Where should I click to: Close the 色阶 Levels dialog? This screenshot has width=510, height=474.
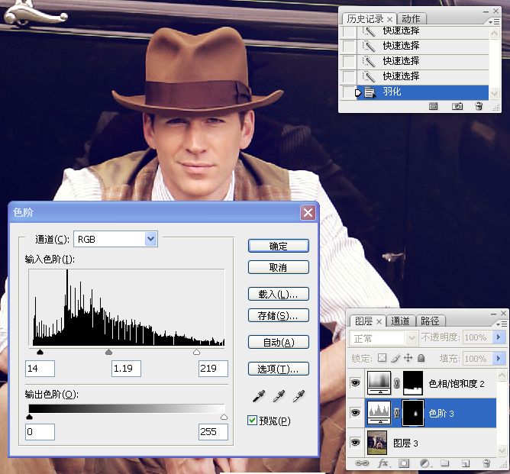tap(308, 213)
